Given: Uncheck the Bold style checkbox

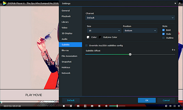Looking at the screenshot, I should pos(163,30).
